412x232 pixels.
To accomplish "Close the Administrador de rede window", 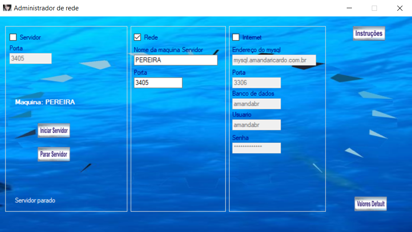I will coord(399,8).
